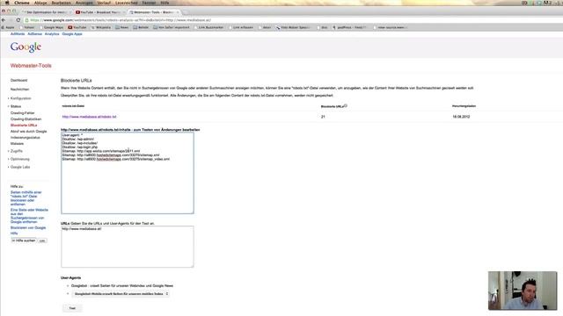Switch to the YouTube Broadcast tab
This screenshot has height=316, width=563.
99,12
